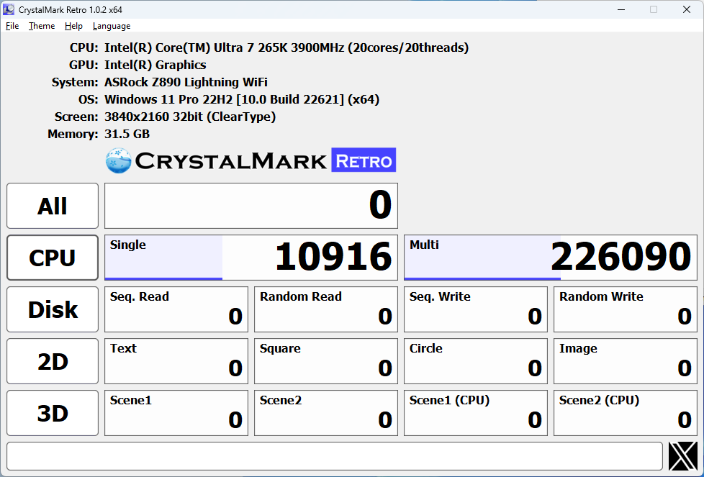Start the Disk benchmark
The width and height of the screenshot is (704, 477).
(53, 309)
